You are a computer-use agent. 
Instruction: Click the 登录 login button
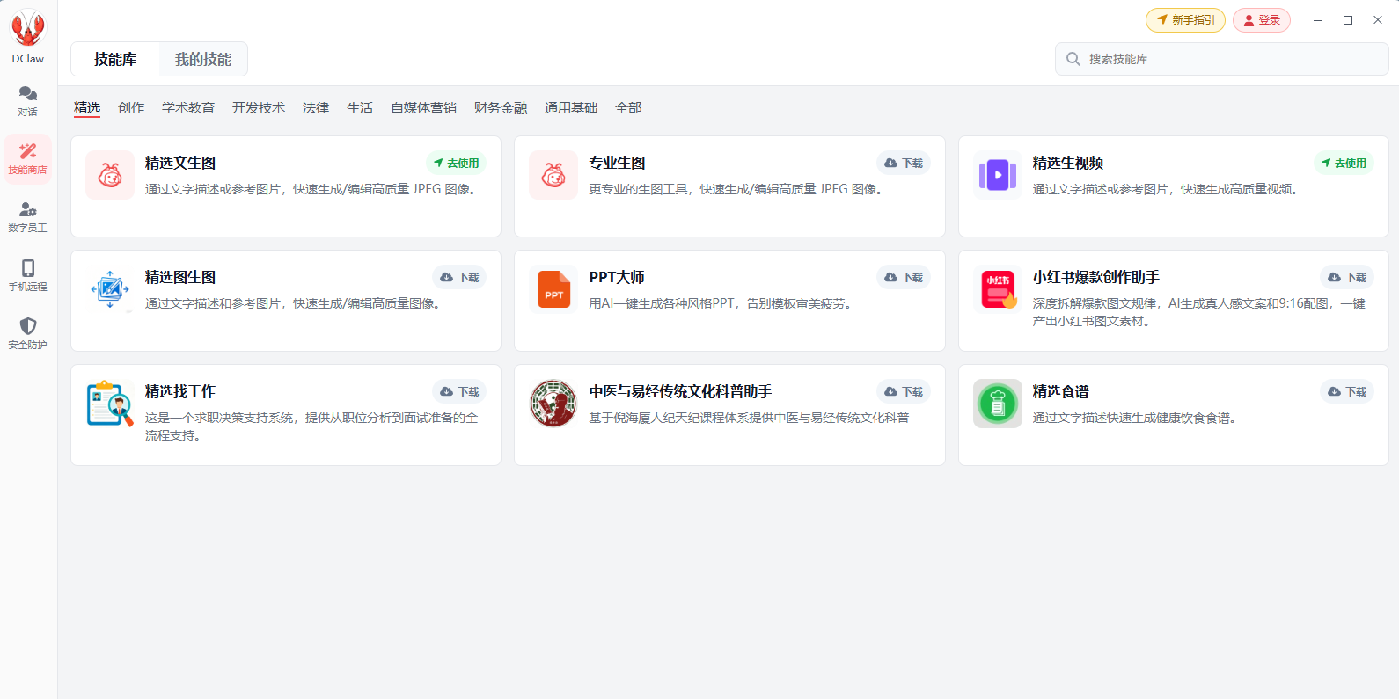pyautogui.click(x=1262, y=20)
